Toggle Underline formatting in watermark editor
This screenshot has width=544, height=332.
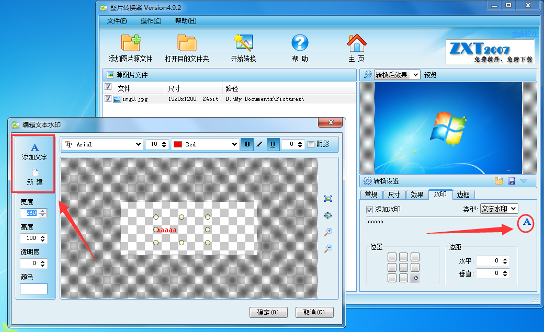[x=273, y=144]
